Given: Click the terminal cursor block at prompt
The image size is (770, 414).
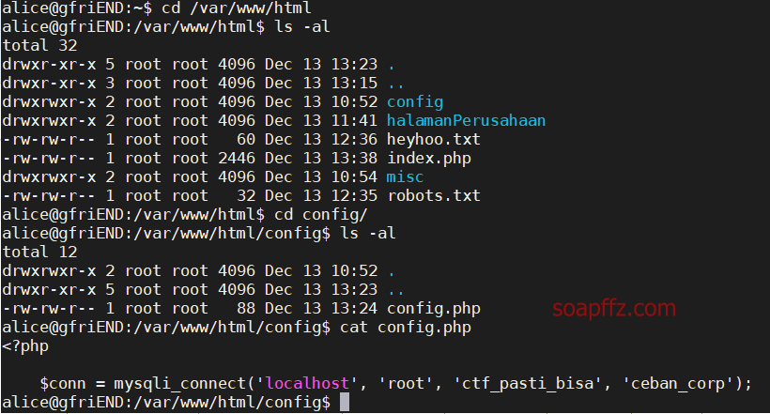Looking at the screenshot, I should (x=345, y=402).
